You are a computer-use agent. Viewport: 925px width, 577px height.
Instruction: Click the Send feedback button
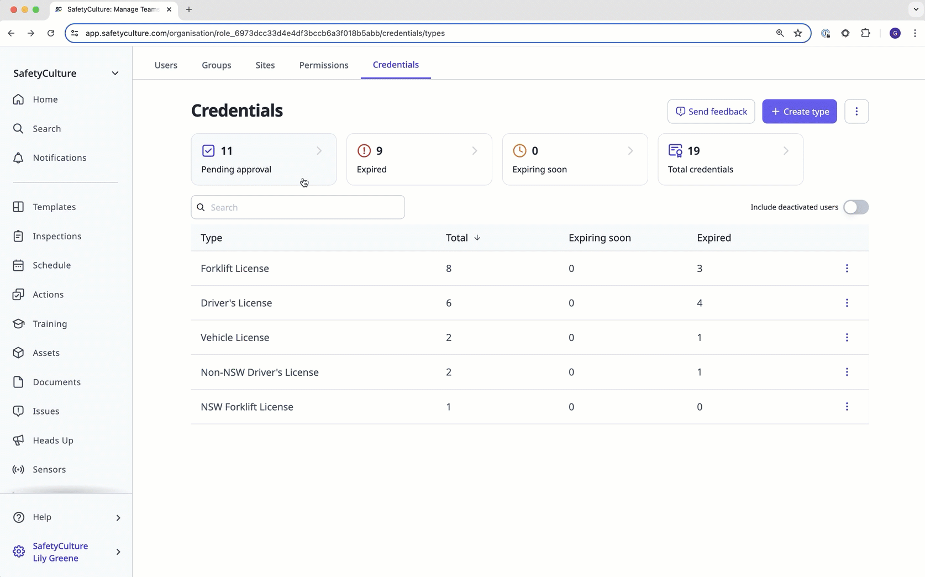pos(711,112)
